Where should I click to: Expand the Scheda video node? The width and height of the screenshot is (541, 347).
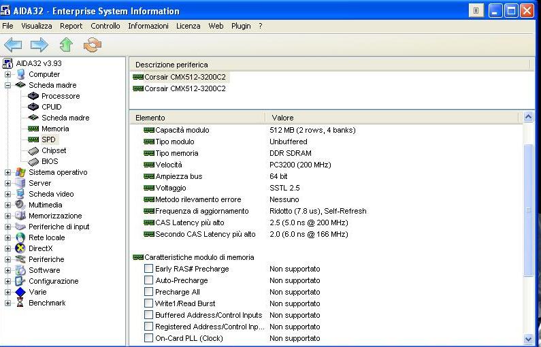pyautogui.click(x=7, y=194)
